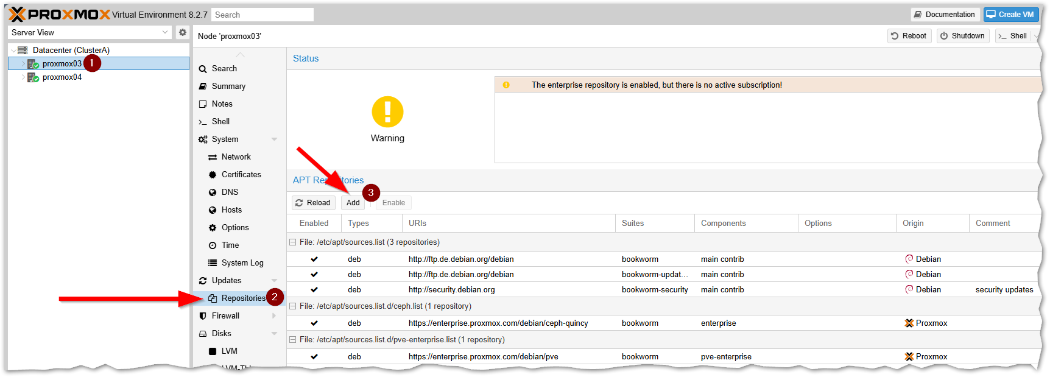Click the yellow Warning status icon
Screen dimensions: 1050x377
387,112
